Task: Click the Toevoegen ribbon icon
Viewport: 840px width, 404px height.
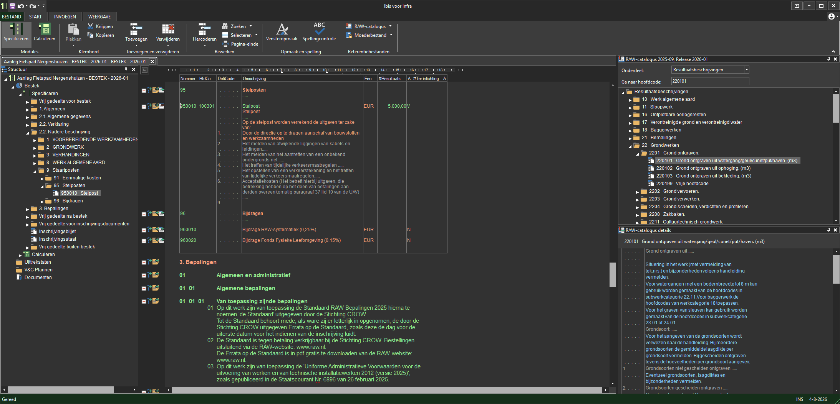Action: click(136, 29)
